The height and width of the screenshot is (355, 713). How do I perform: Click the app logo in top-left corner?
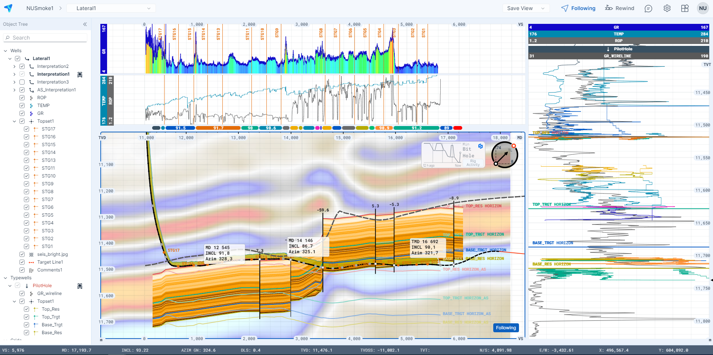click(8, 8)
